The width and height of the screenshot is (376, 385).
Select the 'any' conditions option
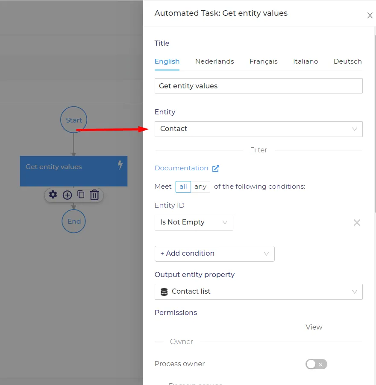pyautogui.click(x=200, y=187)
